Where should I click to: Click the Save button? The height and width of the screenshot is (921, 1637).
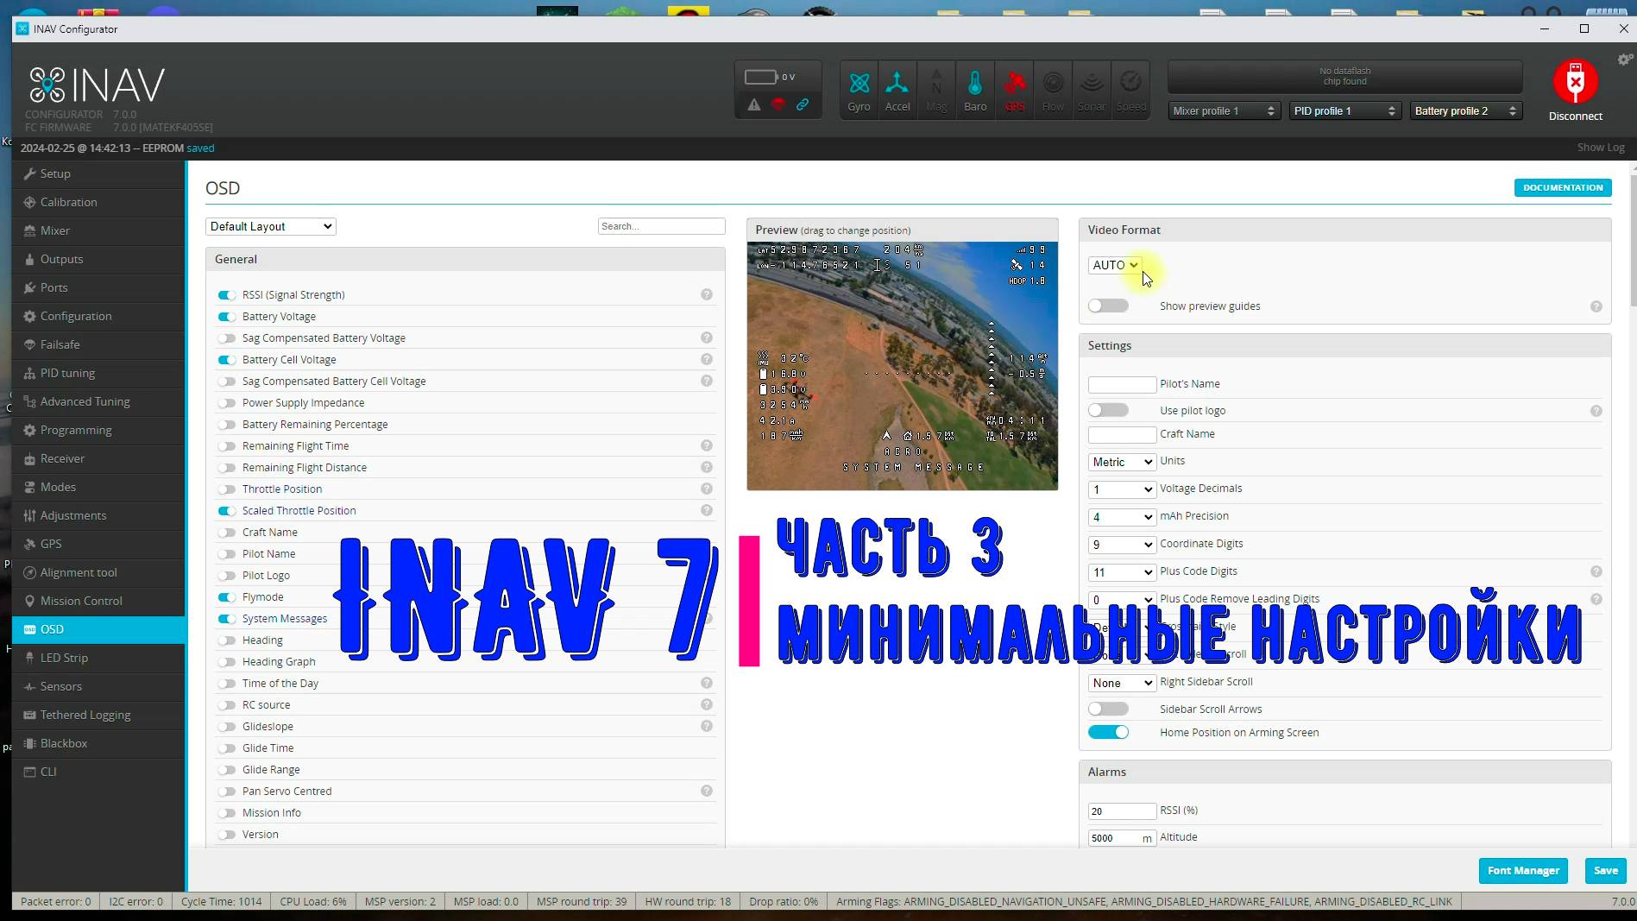[x=1605, y=870]
